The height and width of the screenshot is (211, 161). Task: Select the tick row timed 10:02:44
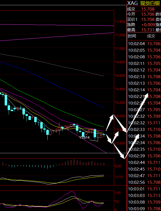point(144,162)
